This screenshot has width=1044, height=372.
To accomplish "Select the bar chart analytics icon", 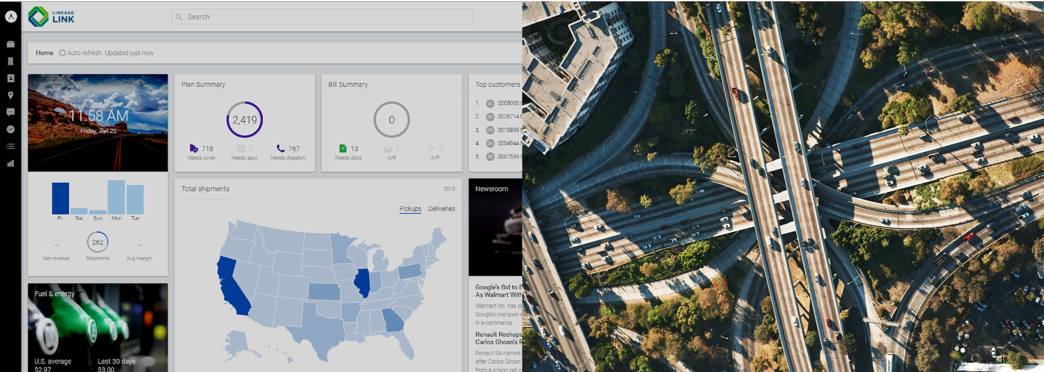I will tap(10, 164).
